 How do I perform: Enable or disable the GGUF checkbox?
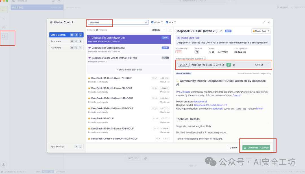pyautogui.click(x=152, y=22)
